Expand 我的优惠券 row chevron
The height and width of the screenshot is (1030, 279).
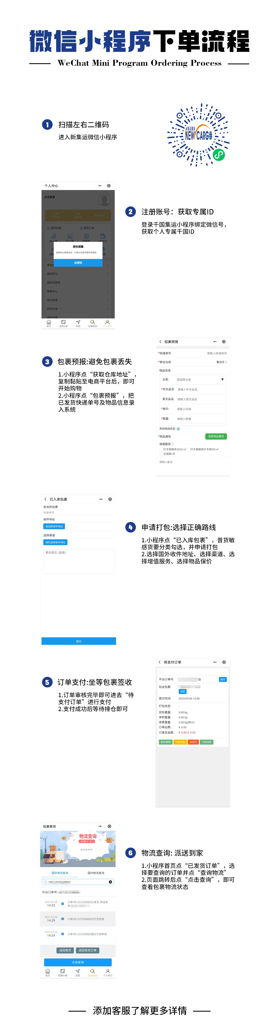point(108,283)
